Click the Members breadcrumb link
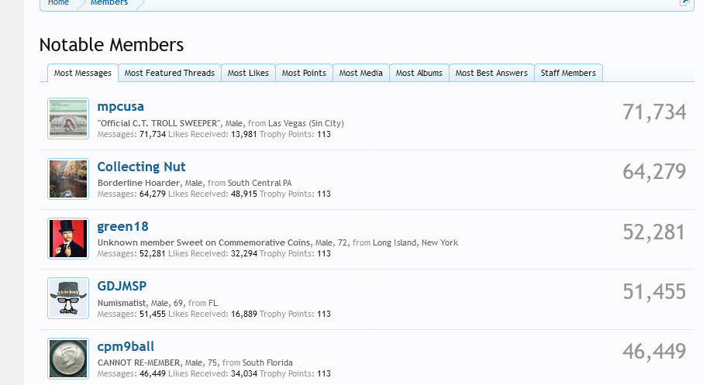 109,3
